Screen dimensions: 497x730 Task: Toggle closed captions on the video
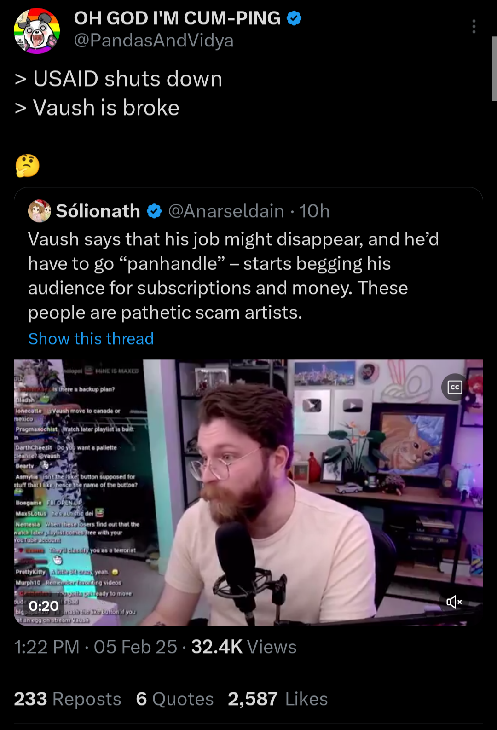(455, 387)
